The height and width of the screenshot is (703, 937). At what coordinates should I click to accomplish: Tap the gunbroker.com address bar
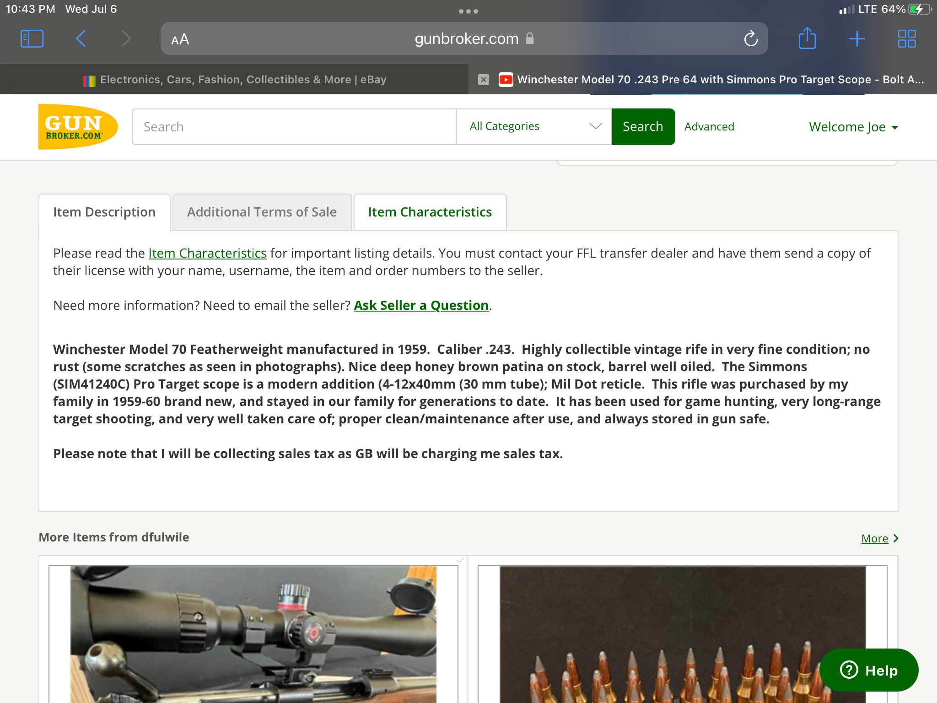point(464,39)
